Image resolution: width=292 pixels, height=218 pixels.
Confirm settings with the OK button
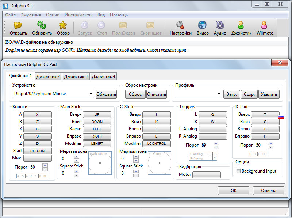(234, 191)
